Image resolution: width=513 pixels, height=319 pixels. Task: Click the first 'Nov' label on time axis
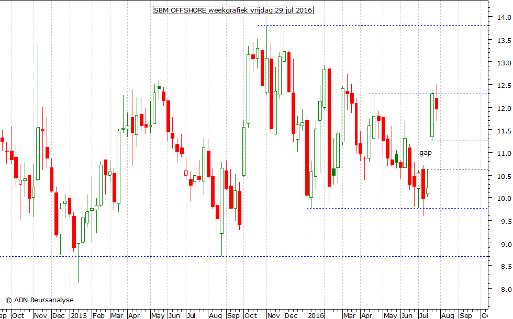coord(41,315)
